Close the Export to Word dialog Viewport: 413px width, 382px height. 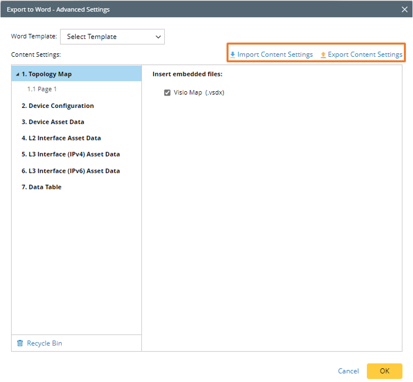(x=404, y=9)
